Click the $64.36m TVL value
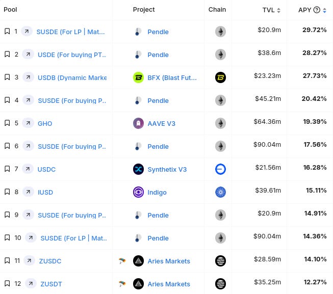The image size is (333, 294). [x=267, y=122]
